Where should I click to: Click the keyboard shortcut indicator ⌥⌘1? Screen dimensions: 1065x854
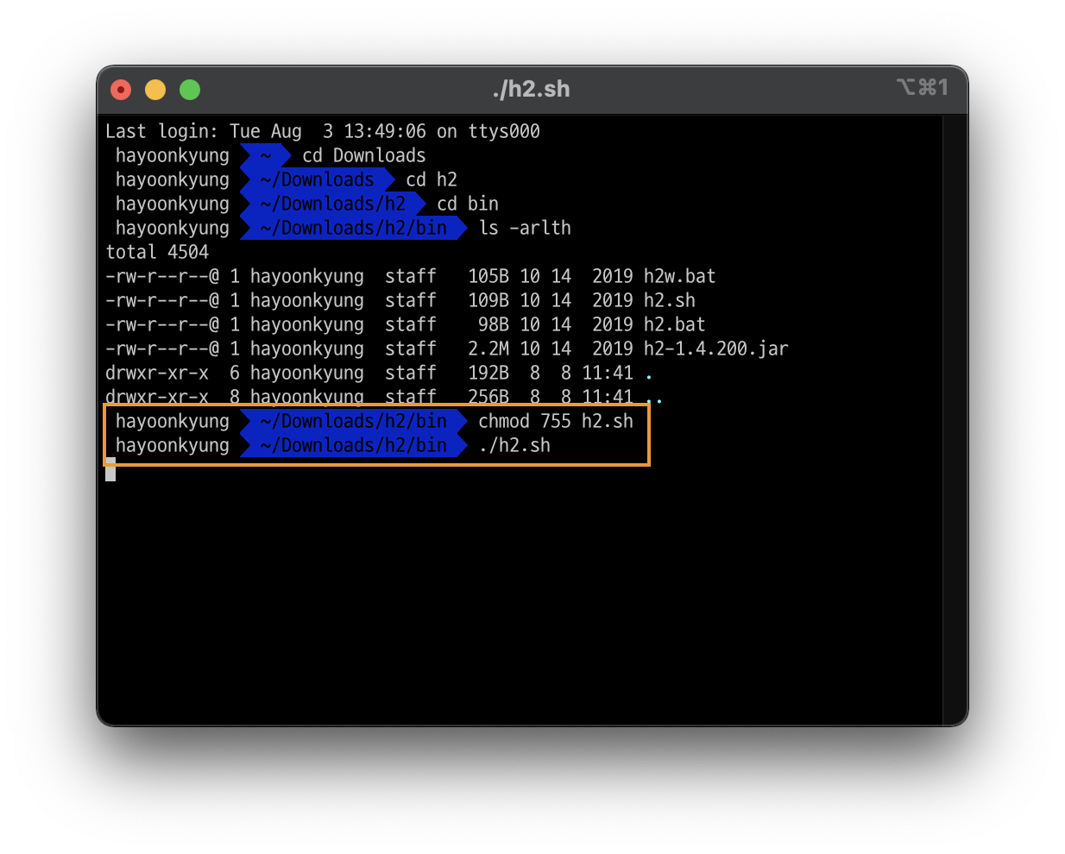[x=923, y=87]
